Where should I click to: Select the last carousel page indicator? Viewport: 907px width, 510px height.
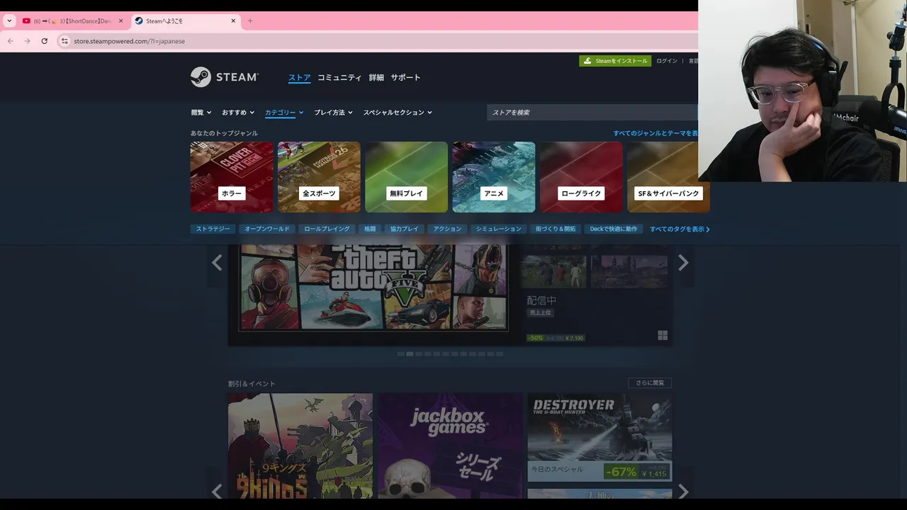pyautogui.click(x=500, y=353)
